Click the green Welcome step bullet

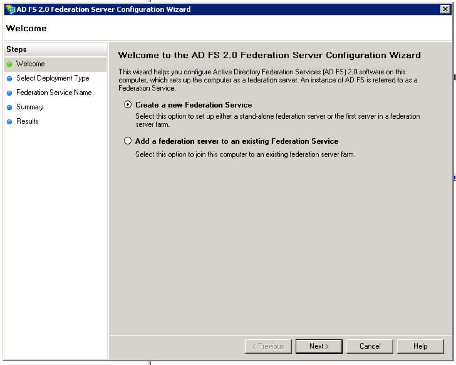tap(10, 64)
